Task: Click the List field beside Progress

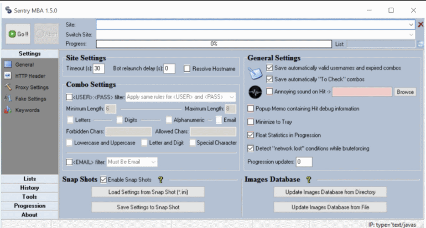Action: (381, 44)
